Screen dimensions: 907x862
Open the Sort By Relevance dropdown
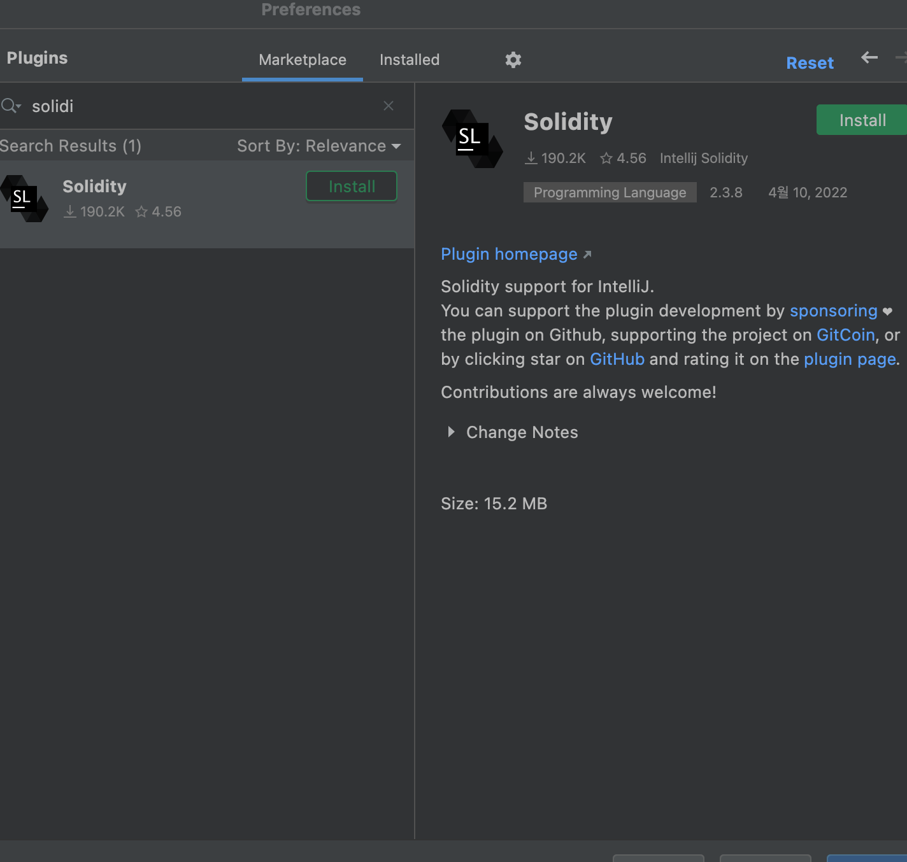point(319,146)
